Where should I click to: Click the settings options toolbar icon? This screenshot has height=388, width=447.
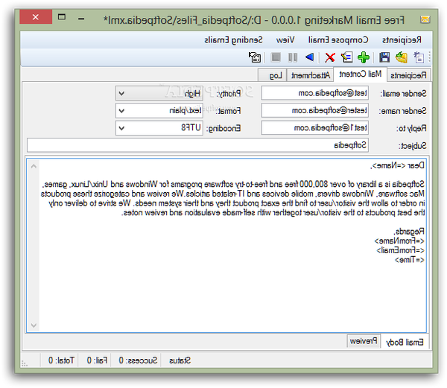tap(256, 57)
